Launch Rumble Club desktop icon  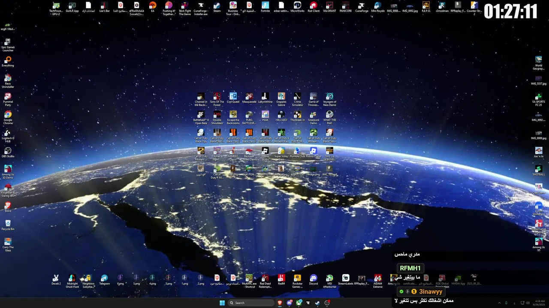[297, 153]
